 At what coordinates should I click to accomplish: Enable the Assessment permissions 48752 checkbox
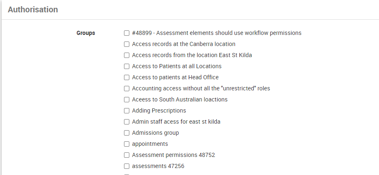[x=127, y=155]
